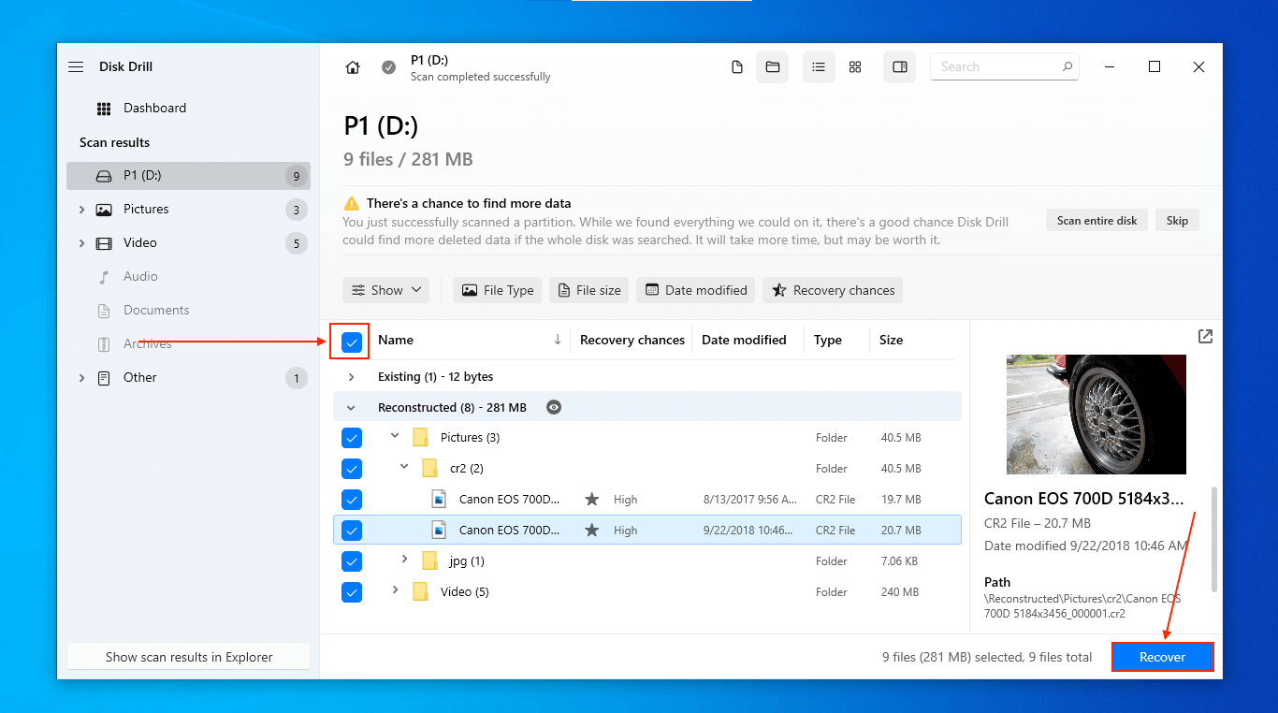Viewport: 1278px width, 713px height.
Task: Sort by Date modified column header
Action: [x=744, y=340]
